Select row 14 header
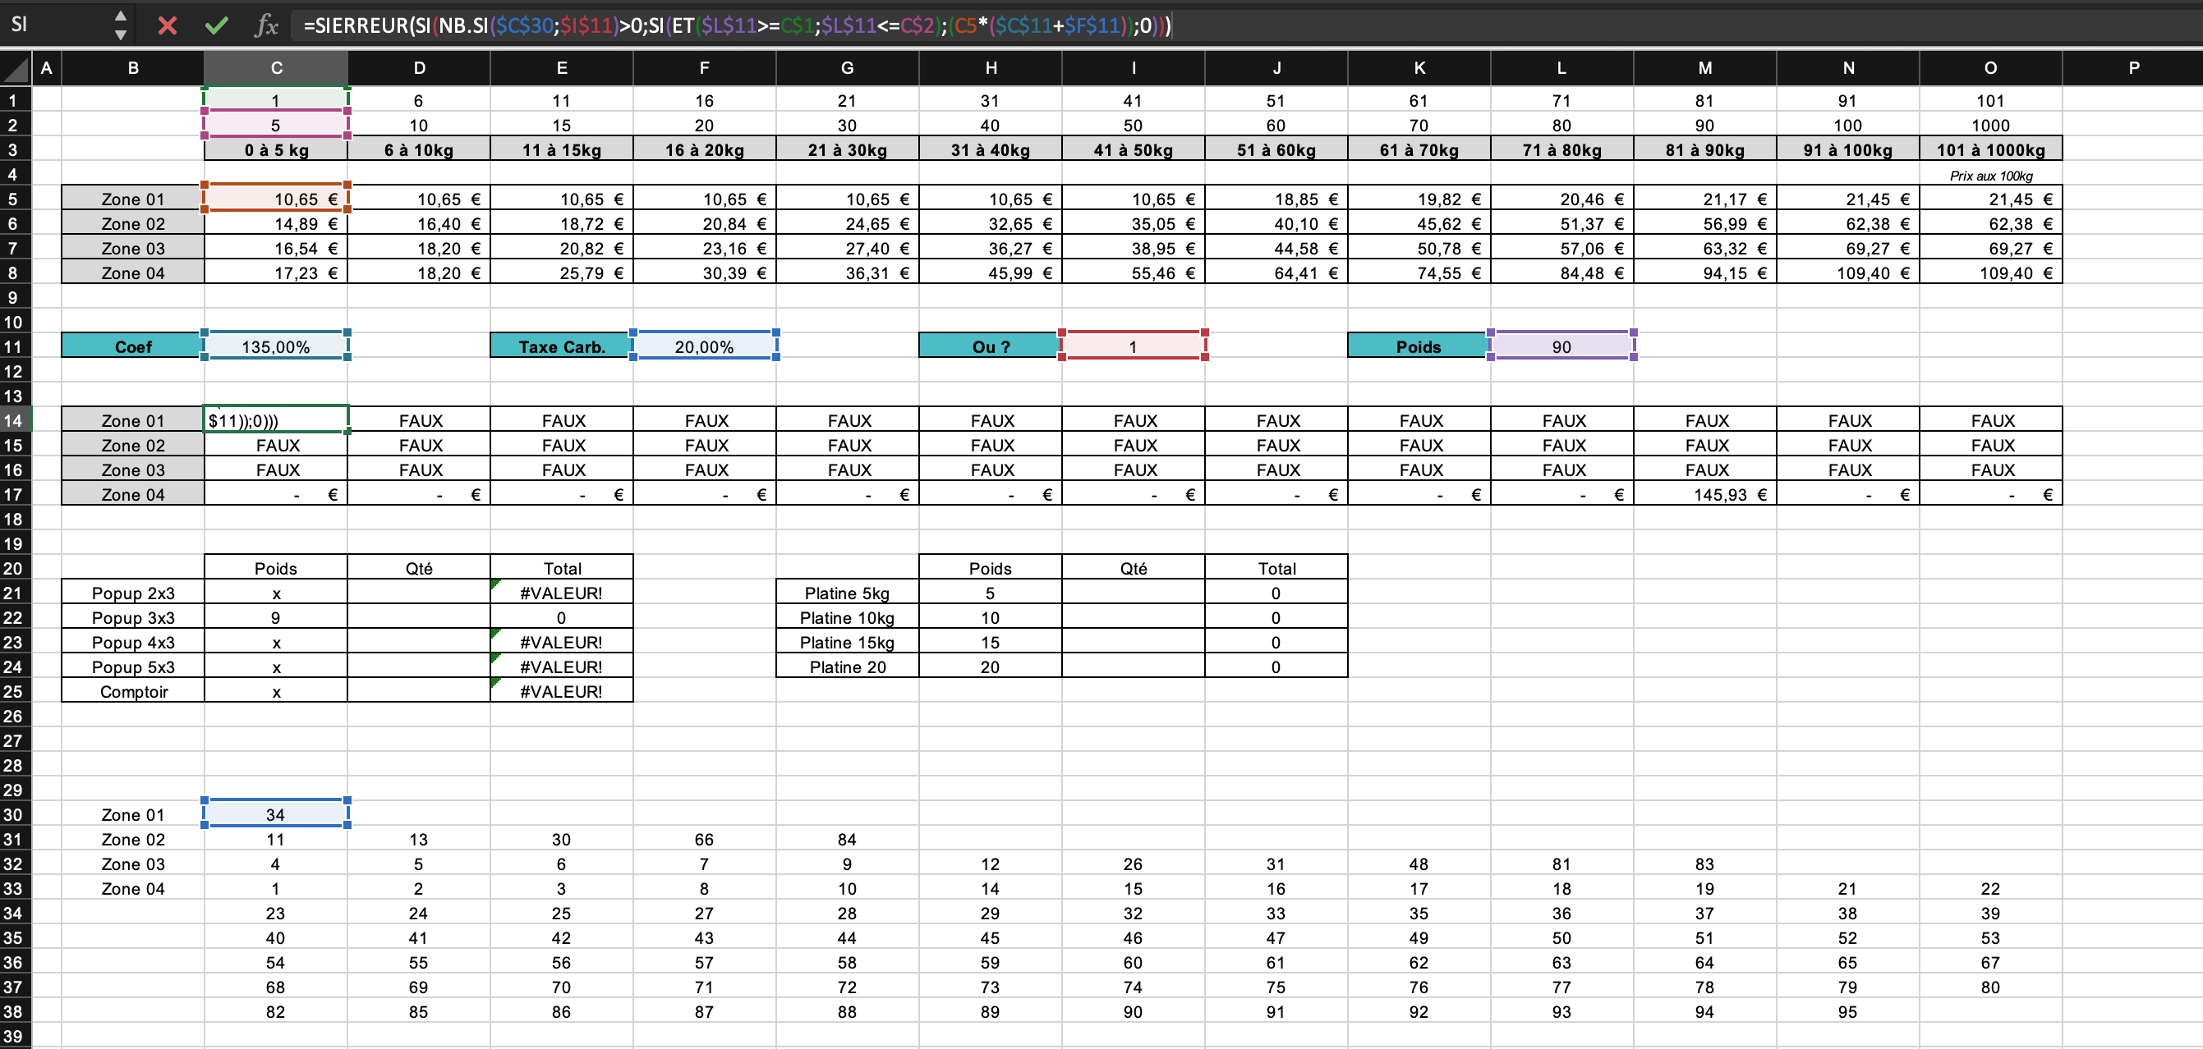This screenshot has height=1049, width=2203. tap(14, 420)
